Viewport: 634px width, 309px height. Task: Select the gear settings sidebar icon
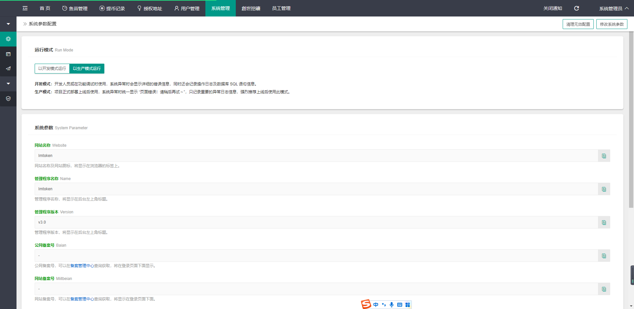(8, 39)
